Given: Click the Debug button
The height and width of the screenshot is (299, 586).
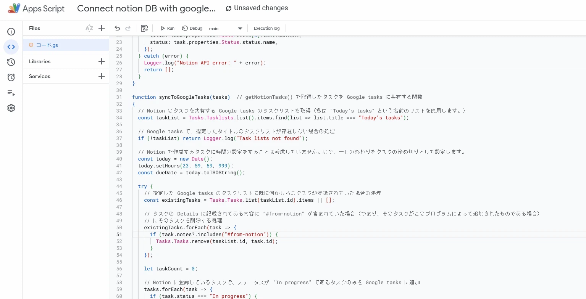Looking at the screenshot, I should click(x=192, y=28).
